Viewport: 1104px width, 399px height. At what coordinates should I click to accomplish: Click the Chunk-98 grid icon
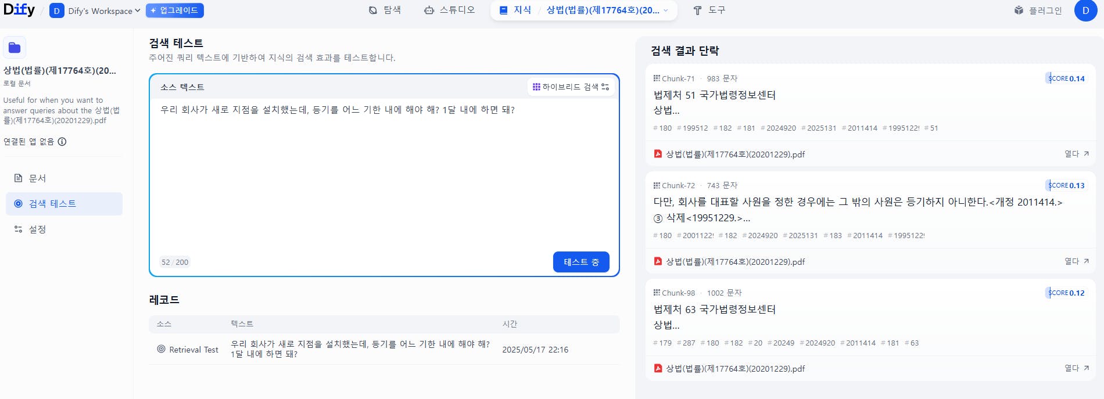[x=657, y=293]
